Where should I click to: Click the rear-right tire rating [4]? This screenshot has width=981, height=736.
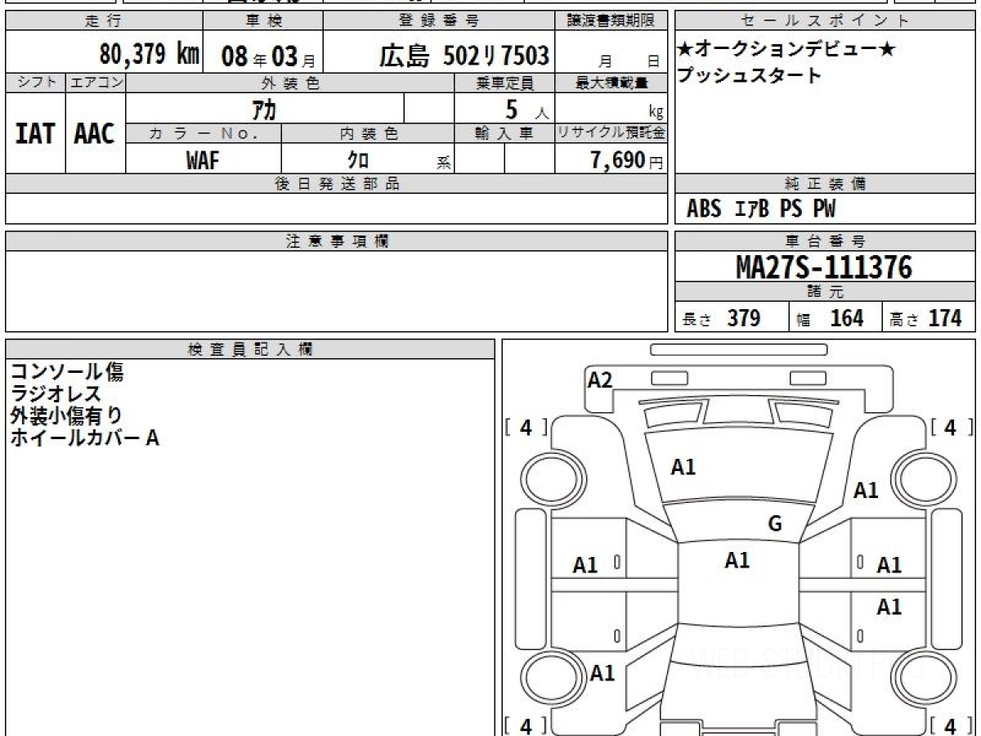click(950, 725)
